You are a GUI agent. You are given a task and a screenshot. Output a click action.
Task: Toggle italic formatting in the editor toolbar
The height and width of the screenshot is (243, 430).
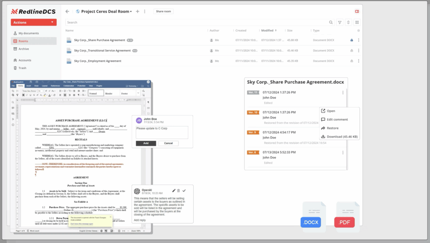tap(27, 95)
